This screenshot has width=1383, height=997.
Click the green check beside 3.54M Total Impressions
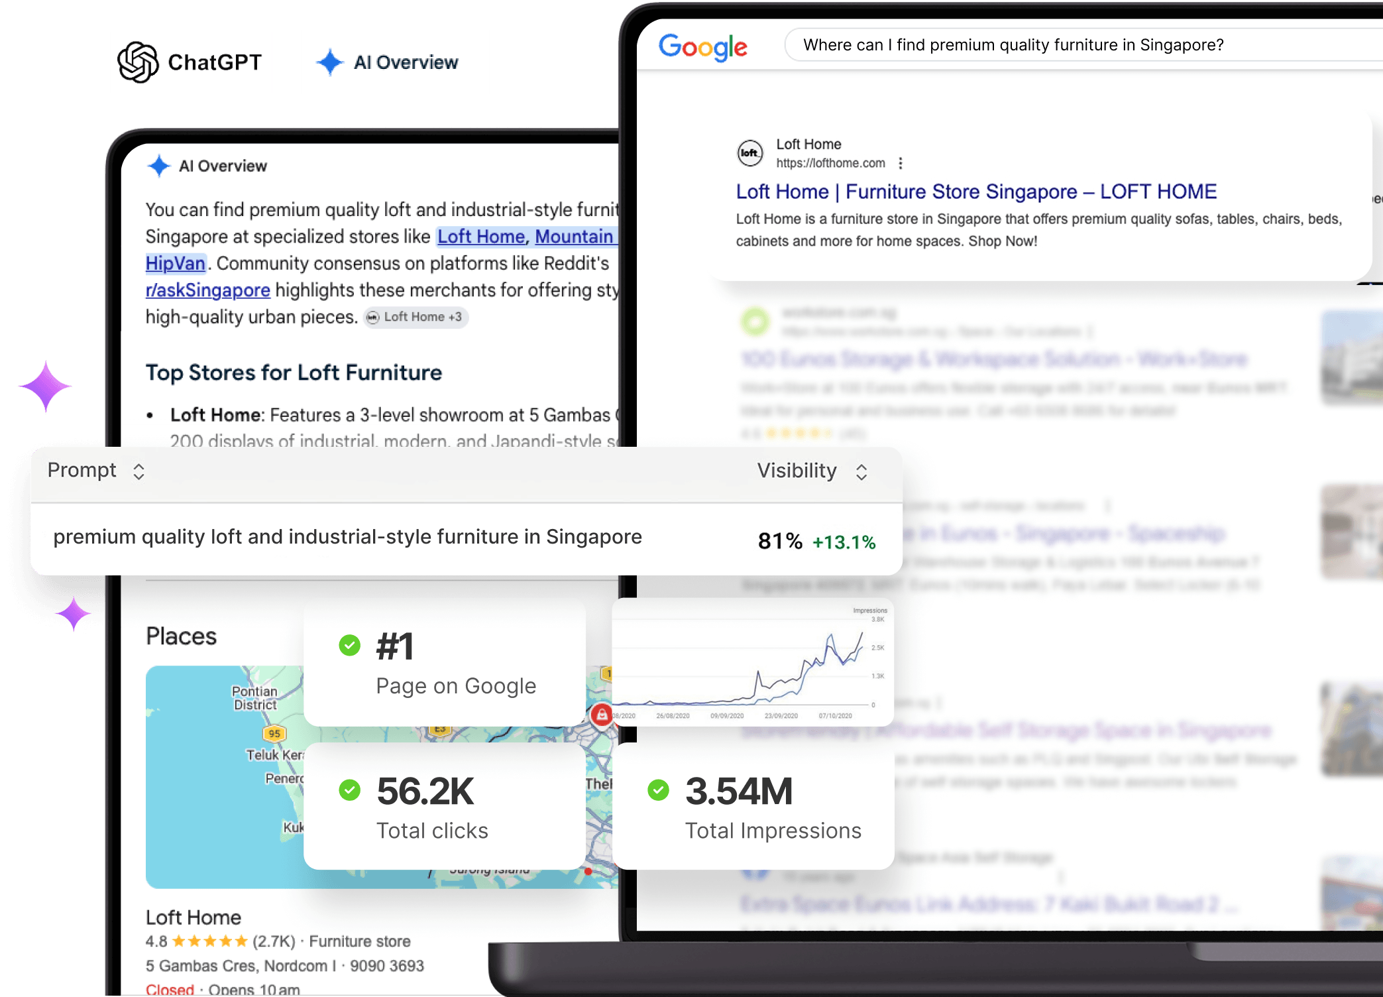659,790
